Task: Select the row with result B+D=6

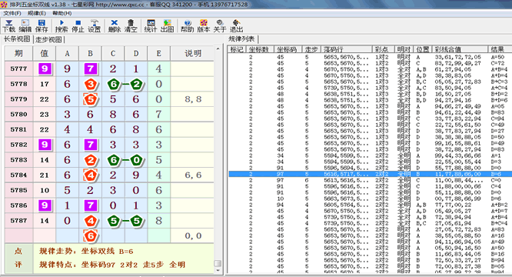Action: click(x=370, y=100)
